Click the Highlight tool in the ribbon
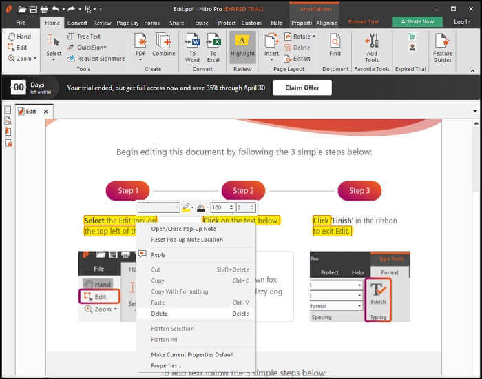The height and width of the screenshot is (379, 482). tap(242, 47)
